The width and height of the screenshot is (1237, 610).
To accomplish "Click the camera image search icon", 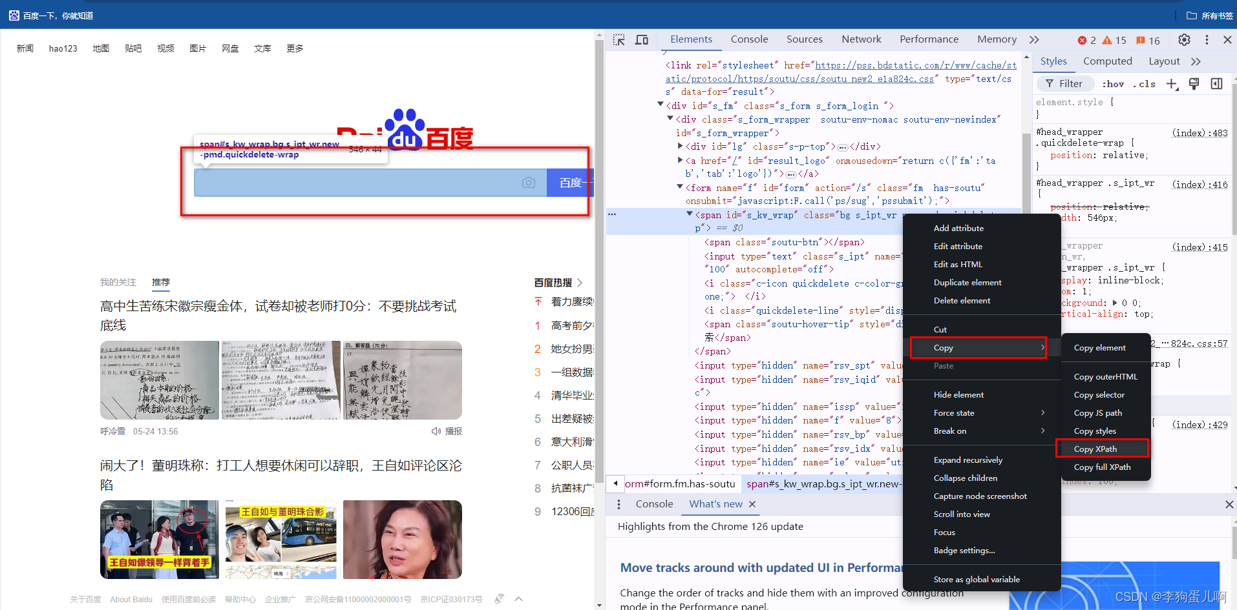I will click(x=529, y=183).
